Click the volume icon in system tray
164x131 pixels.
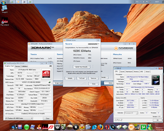144,2
